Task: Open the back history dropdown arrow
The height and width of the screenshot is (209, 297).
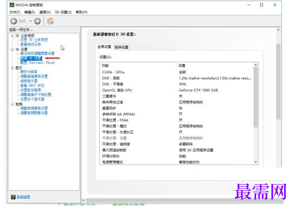Action: pyautogui.click(x=31, y=21)
